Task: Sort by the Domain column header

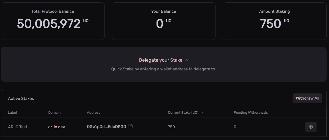Action: tap(54, 113)
